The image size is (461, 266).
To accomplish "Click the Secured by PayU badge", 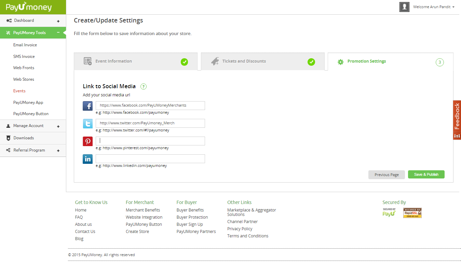I will point(389,213).
